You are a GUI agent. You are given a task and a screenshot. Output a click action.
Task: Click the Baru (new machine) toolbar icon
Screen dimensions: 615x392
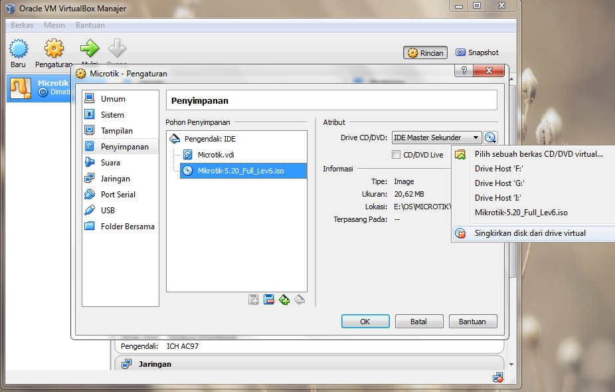coord(19,49)
